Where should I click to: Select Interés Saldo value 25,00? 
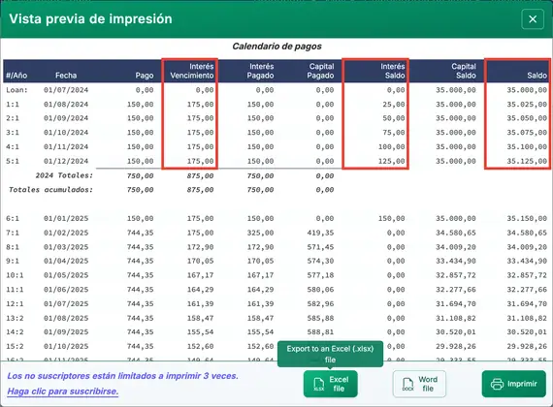[394, 105]
